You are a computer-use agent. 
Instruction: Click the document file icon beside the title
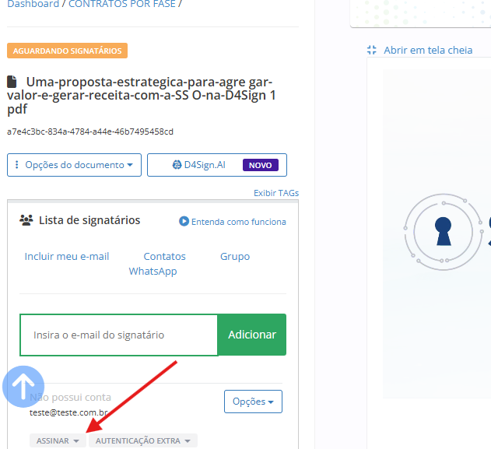tap(12, 82)
